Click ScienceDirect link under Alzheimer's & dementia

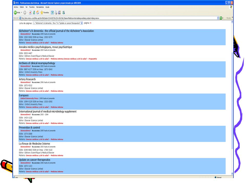click(x=26, y=34)
